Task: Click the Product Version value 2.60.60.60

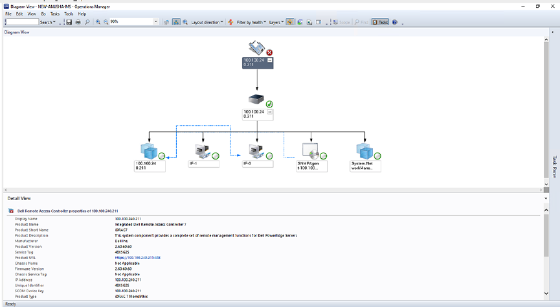Action: tap(123, 247)
